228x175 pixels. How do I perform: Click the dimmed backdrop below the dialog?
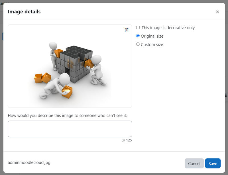[x=114, y=174]
